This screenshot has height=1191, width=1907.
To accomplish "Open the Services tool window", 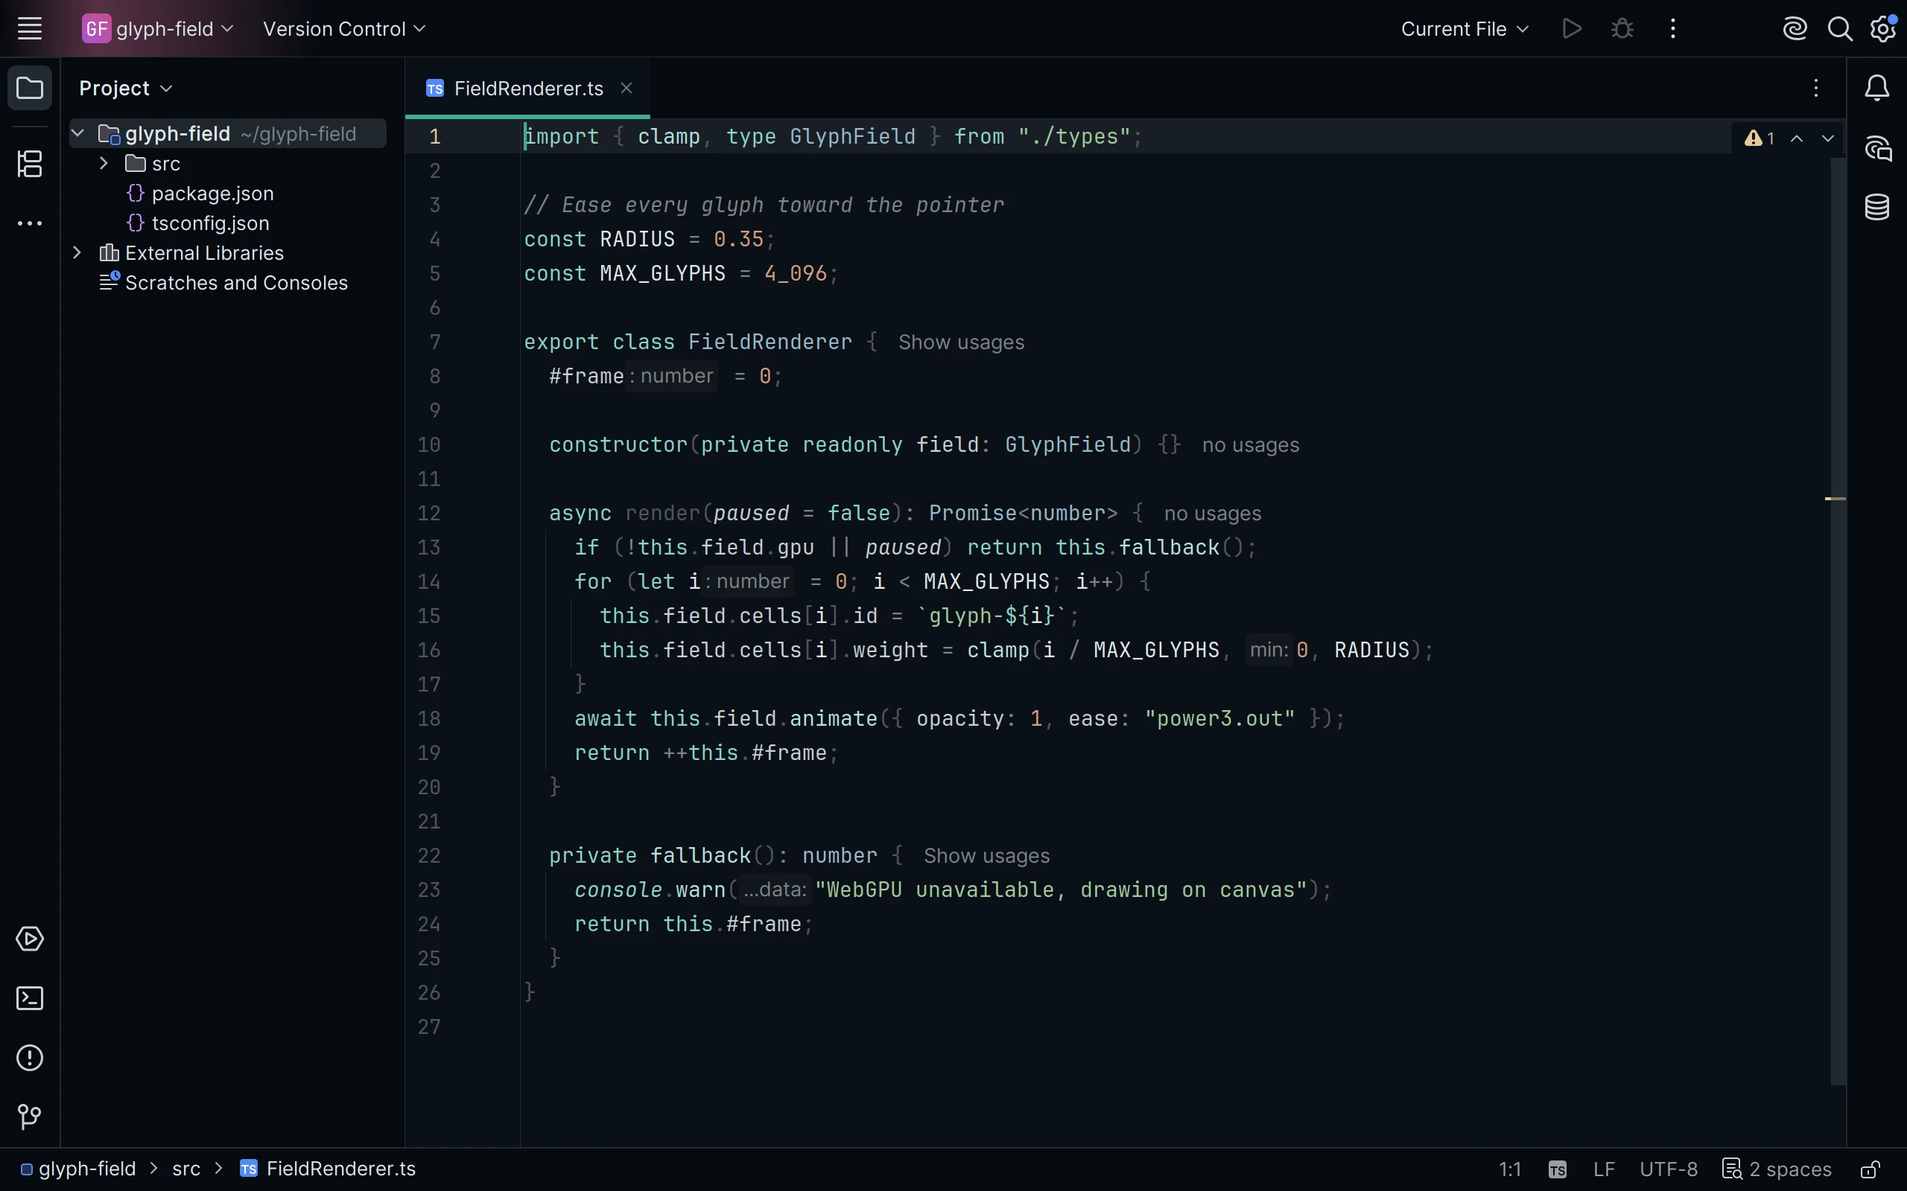I will (x=29, y=939).
